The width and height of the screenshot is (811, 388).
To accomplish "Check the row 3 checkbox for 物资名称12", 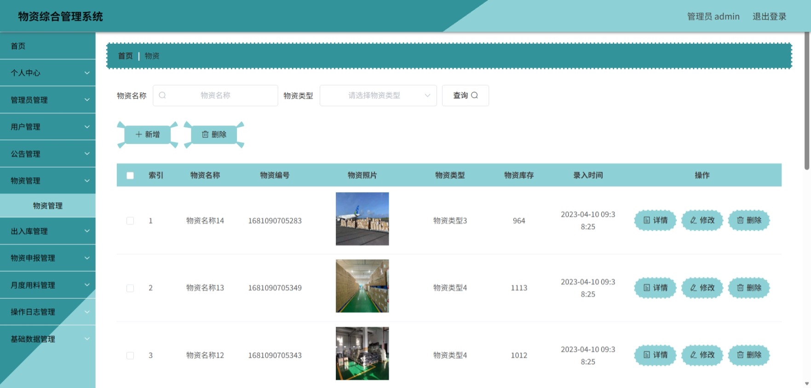I will (x=130, y=355).
